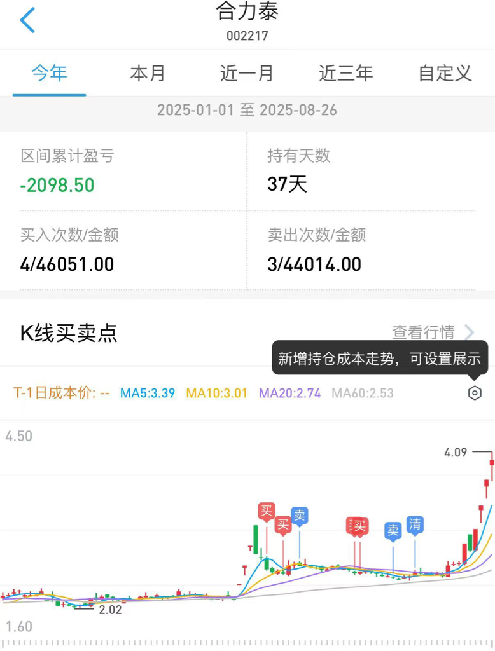Tap profit value -2098.50
Image resolution: width=495 pixels, height=651 pixels.
pos(57,185)
